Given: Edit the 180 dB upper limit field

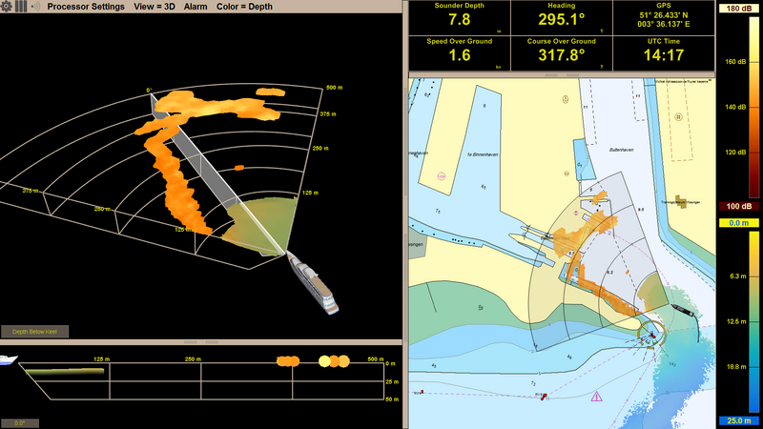Looking at the screenshot, I should (738, 9).
